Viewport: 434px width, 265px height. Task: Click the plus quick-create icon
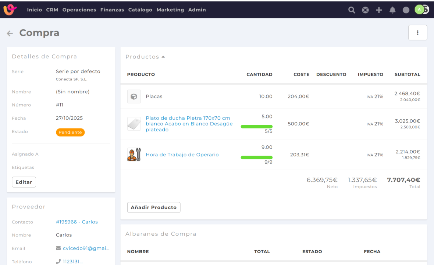pos(379,10)
